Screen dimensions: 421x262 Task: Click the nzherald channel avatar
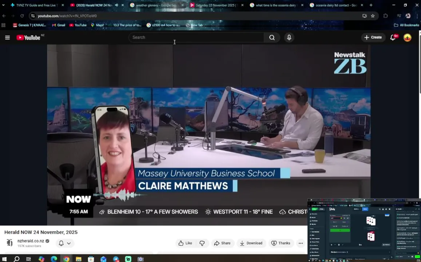tap(10, 243)
